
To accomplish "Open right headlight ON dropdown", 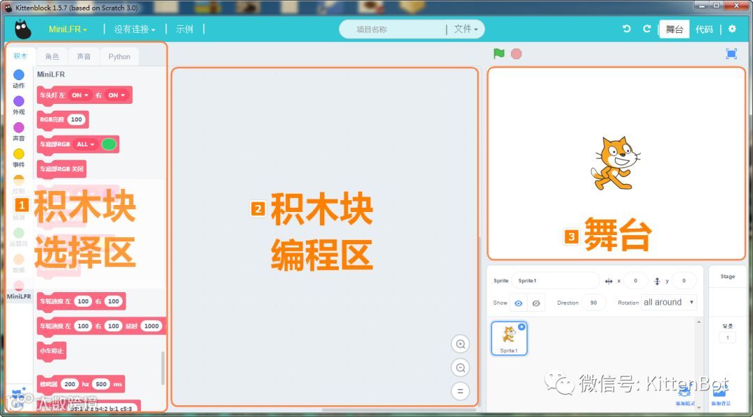I will click(x=116, y=95).
